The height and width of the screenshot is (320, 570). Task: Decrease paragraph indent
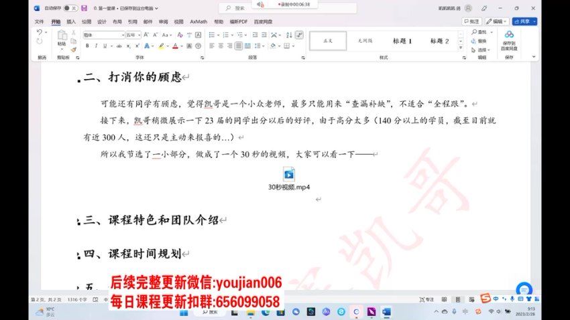255,35
